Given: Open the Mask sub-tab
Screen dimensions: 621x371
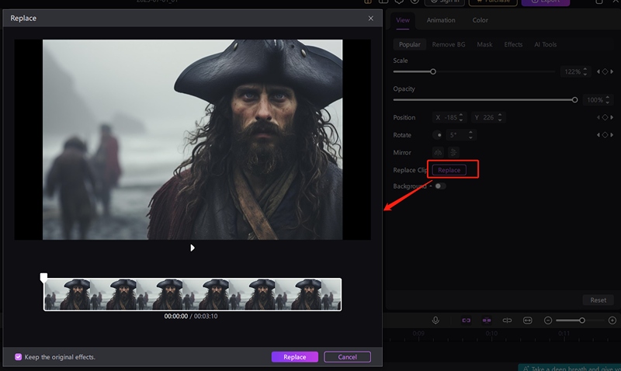Looking at the screenshot, I should pyautogui.click(x=484, y=44).
